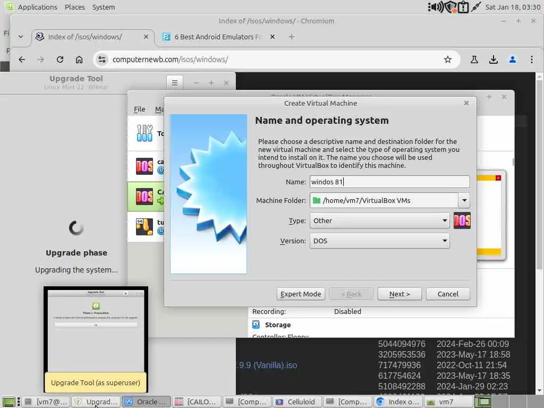Image resolution: width=544 pixels, height=408 pixels.
Task: Open Chromium profile icon
Action: [x=513, y=59]
